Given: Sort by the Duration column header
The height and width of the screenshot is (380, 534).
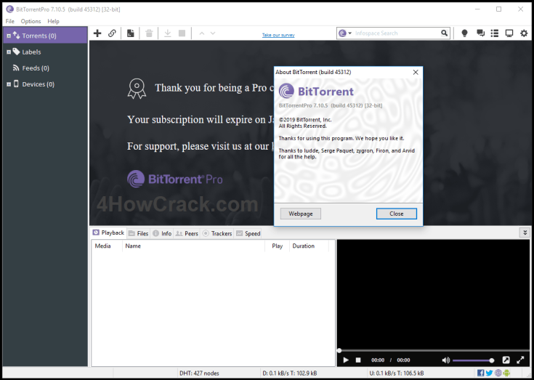Looking at the screenshot, I should [309, 246].
